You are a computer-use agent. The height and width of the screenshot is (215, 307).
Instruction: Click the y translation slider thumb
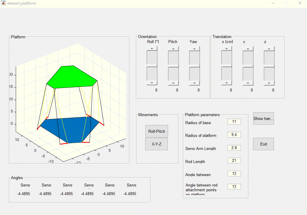tap(248, 66)
